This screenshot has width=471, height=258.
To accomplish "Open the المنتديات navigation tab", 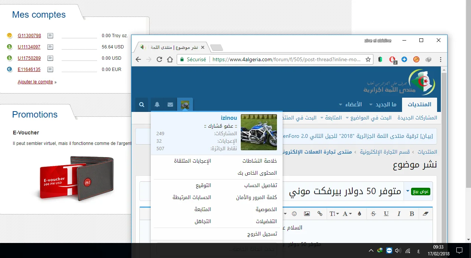I will click(x=419, y=104).
